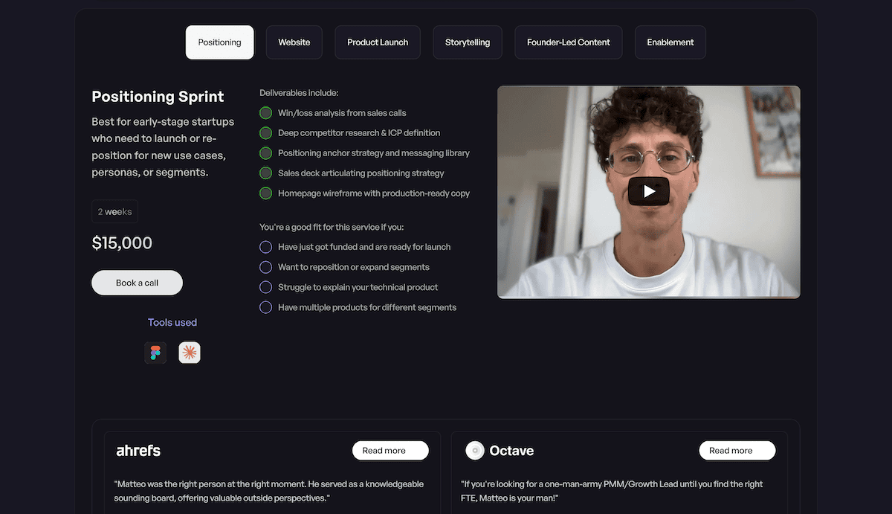Select the 'Have just got funded' bullet
Screen dimensions: 892x514
(265, 246)
